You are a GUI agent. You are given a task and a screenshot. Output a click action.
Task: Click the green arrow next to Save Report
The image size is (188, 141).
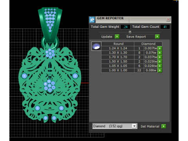[x=157, y=36]
